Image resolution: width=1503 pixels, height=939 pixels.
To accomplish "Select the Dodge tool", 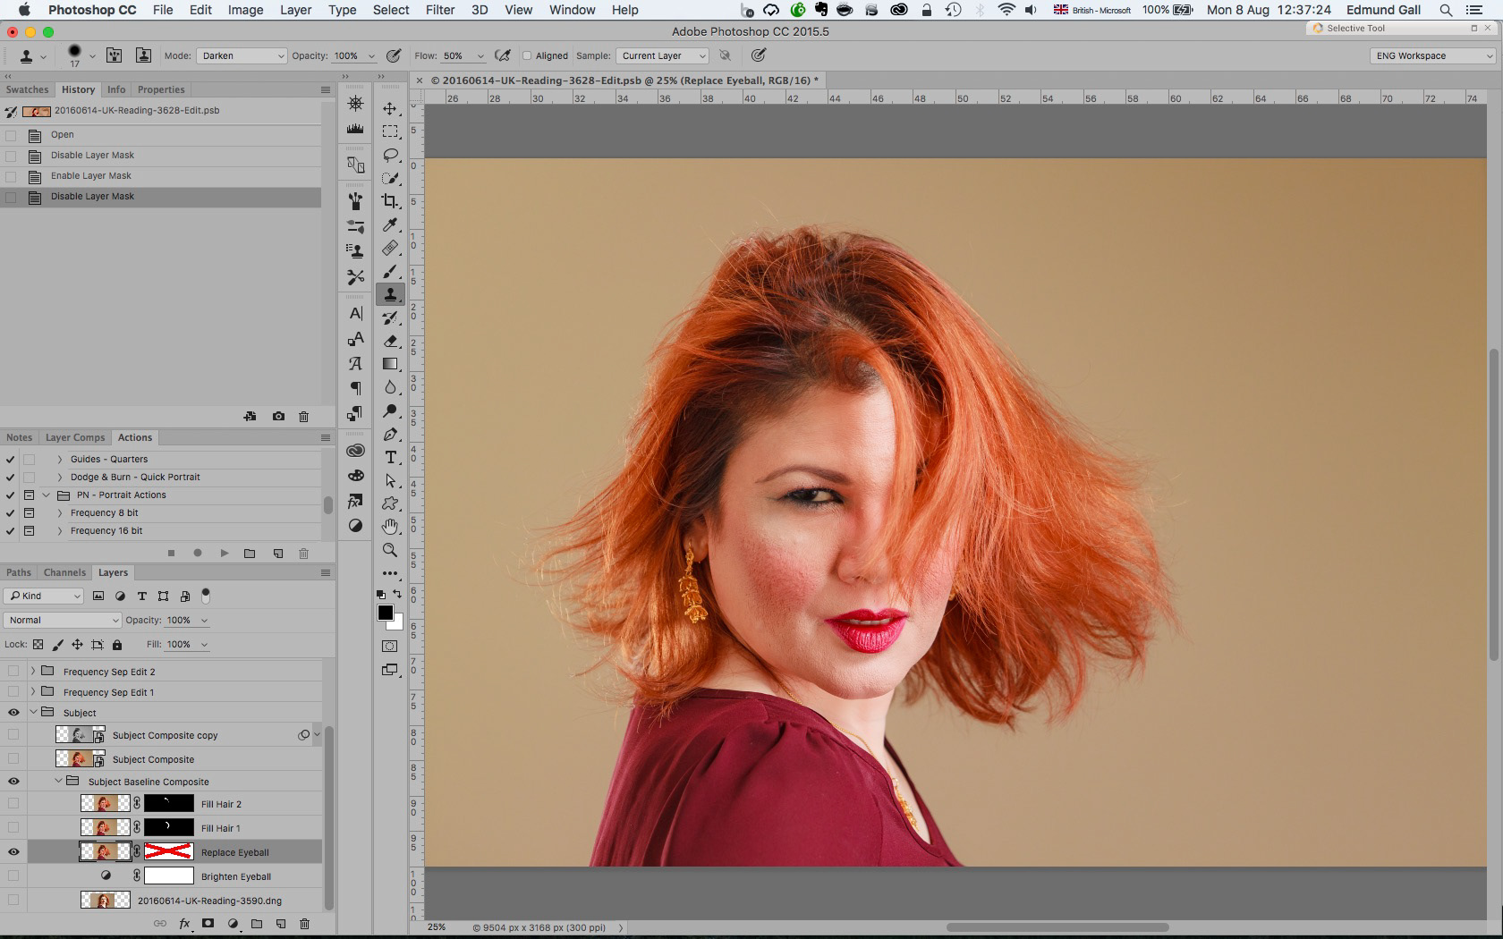I will tap(390, 410).
